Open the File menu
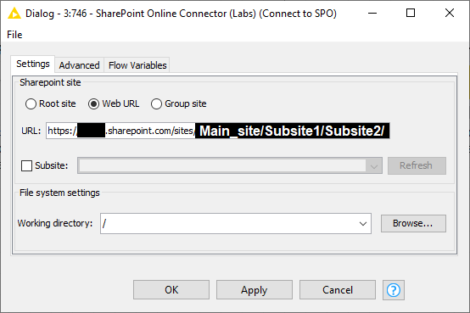The width and height of the screenshot is (470, 313). coord(14,35)
